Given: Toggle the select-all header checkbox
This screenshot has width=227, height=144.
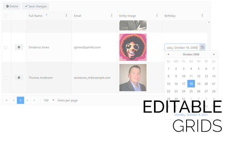Looking at the screenshot, I should (6, 16).
